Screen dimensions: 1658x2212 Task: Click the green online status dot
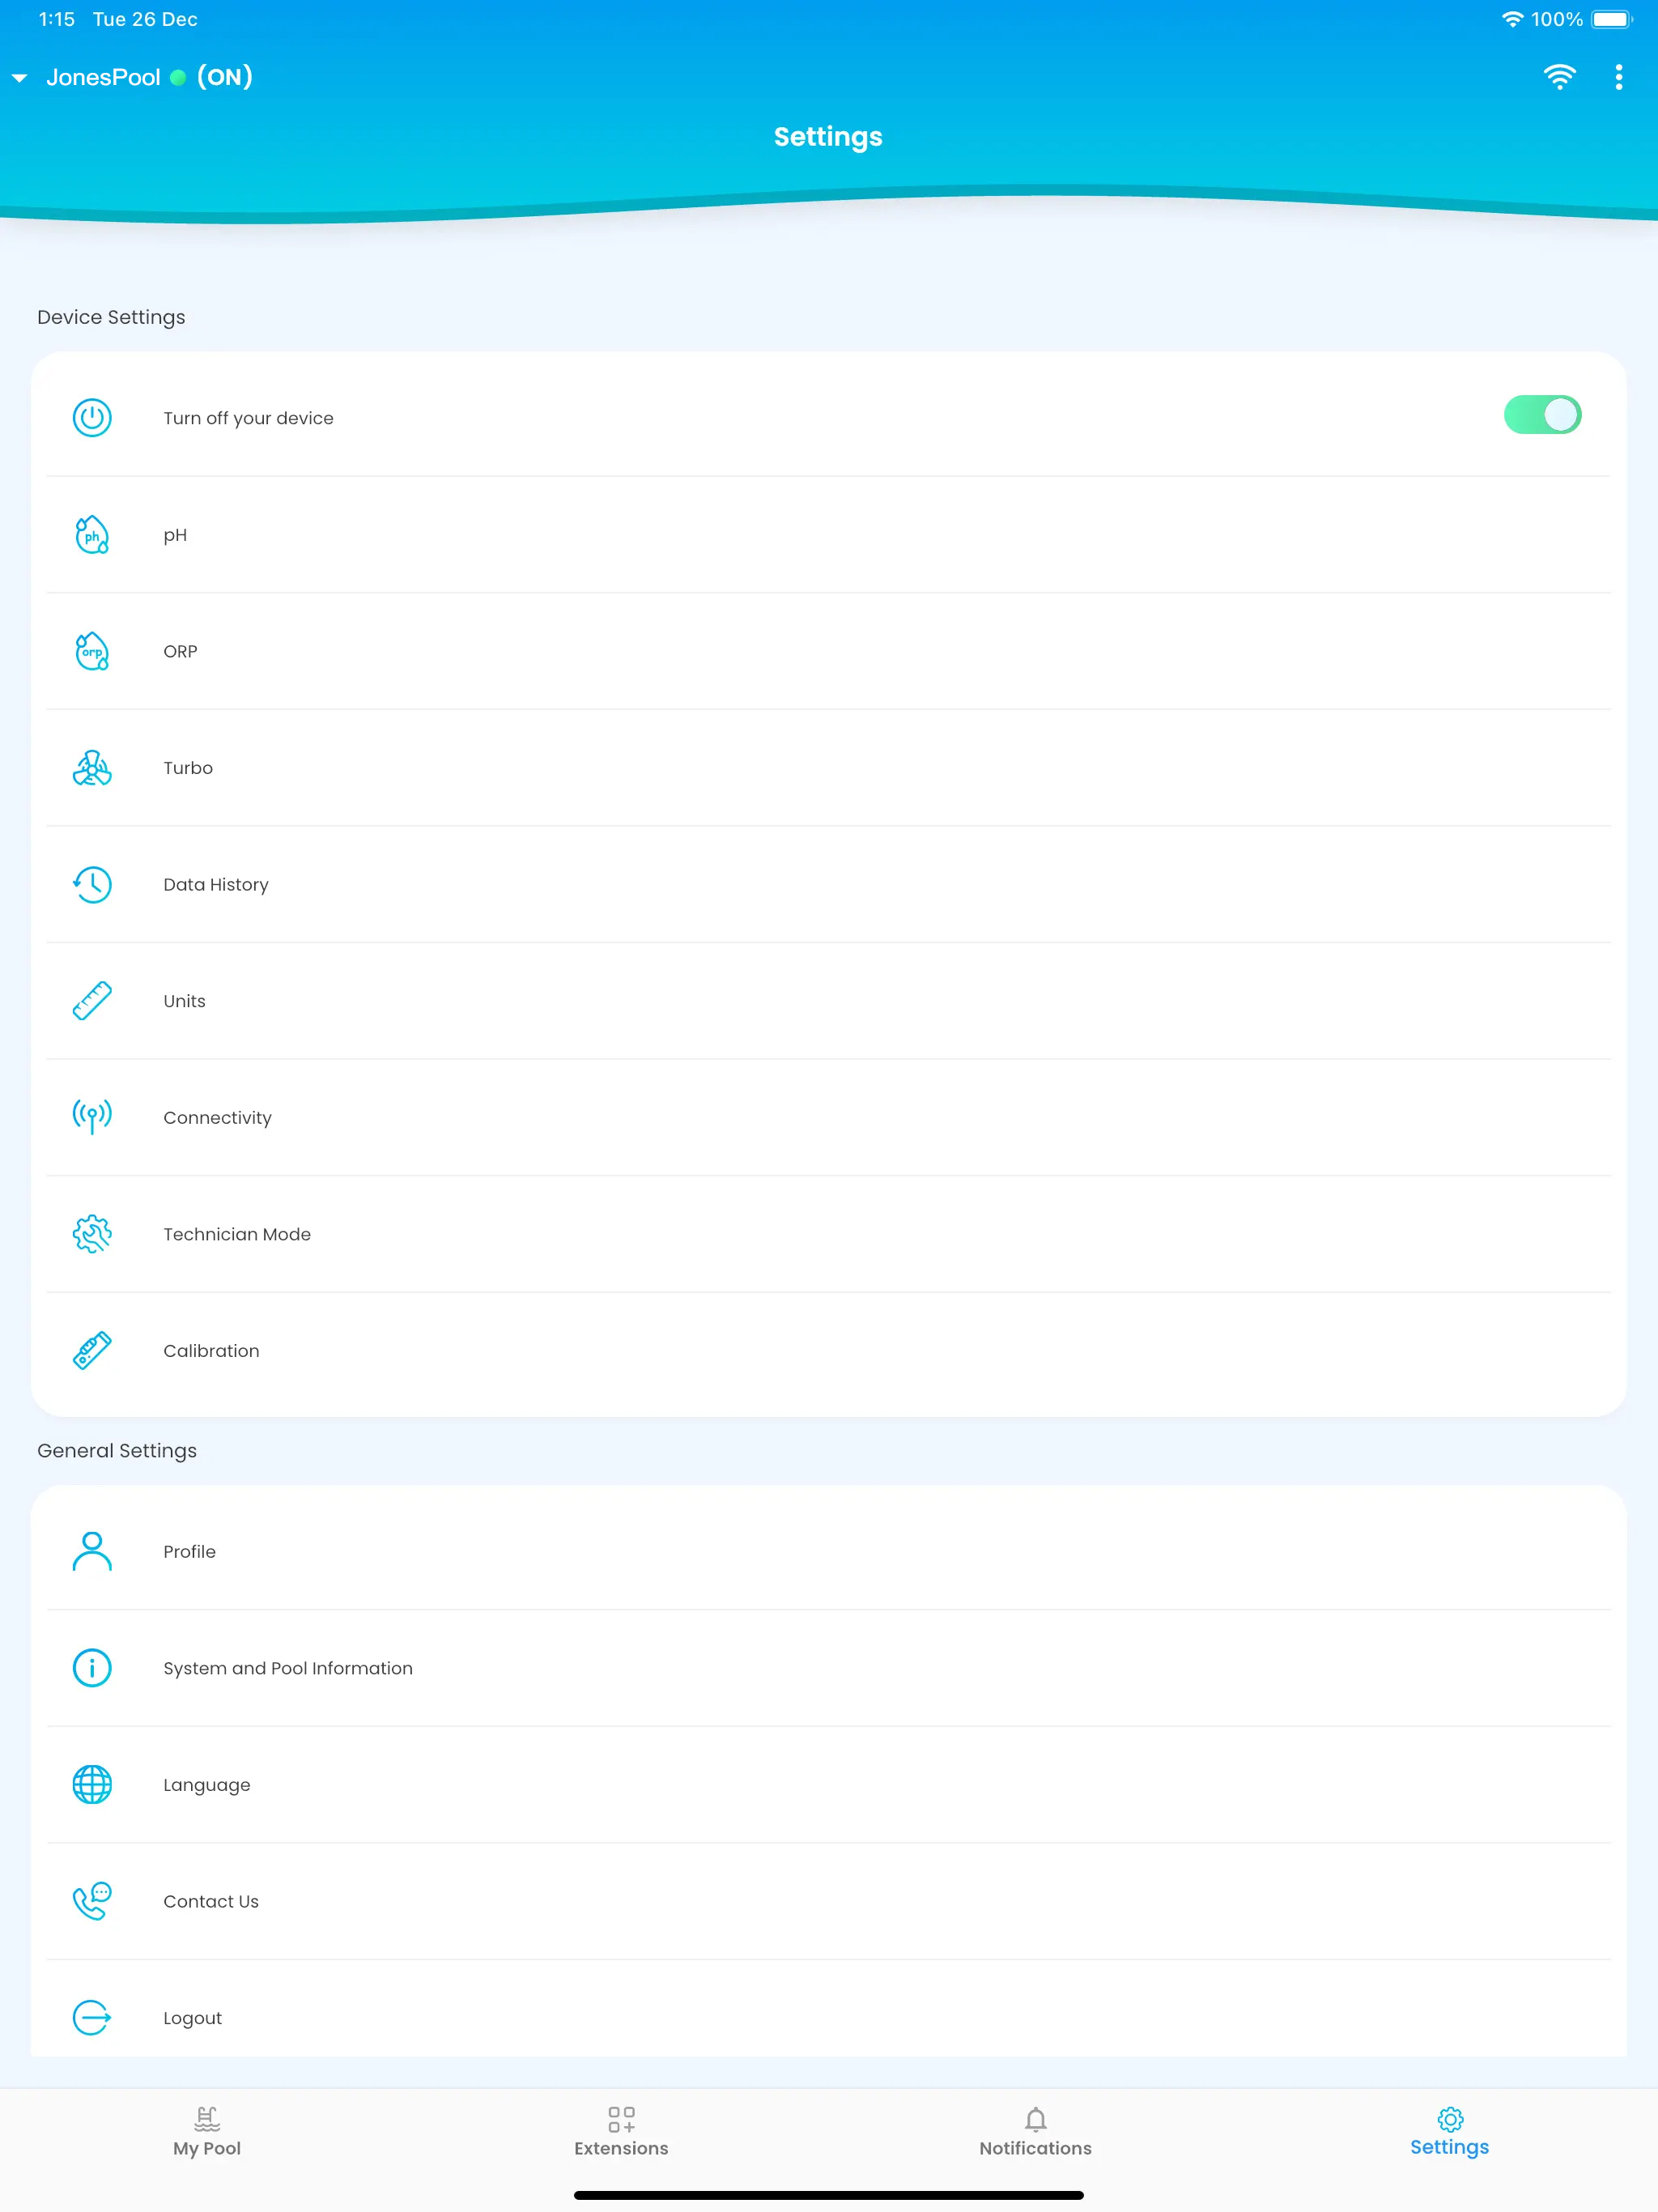(178, 78)
